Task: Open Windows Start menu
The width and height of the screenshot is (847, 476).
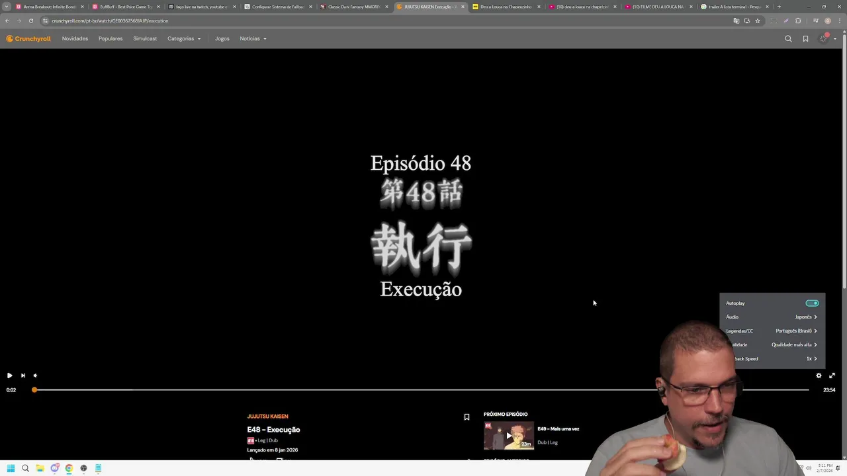Action: pyautogui.click(x=11, y=468)
